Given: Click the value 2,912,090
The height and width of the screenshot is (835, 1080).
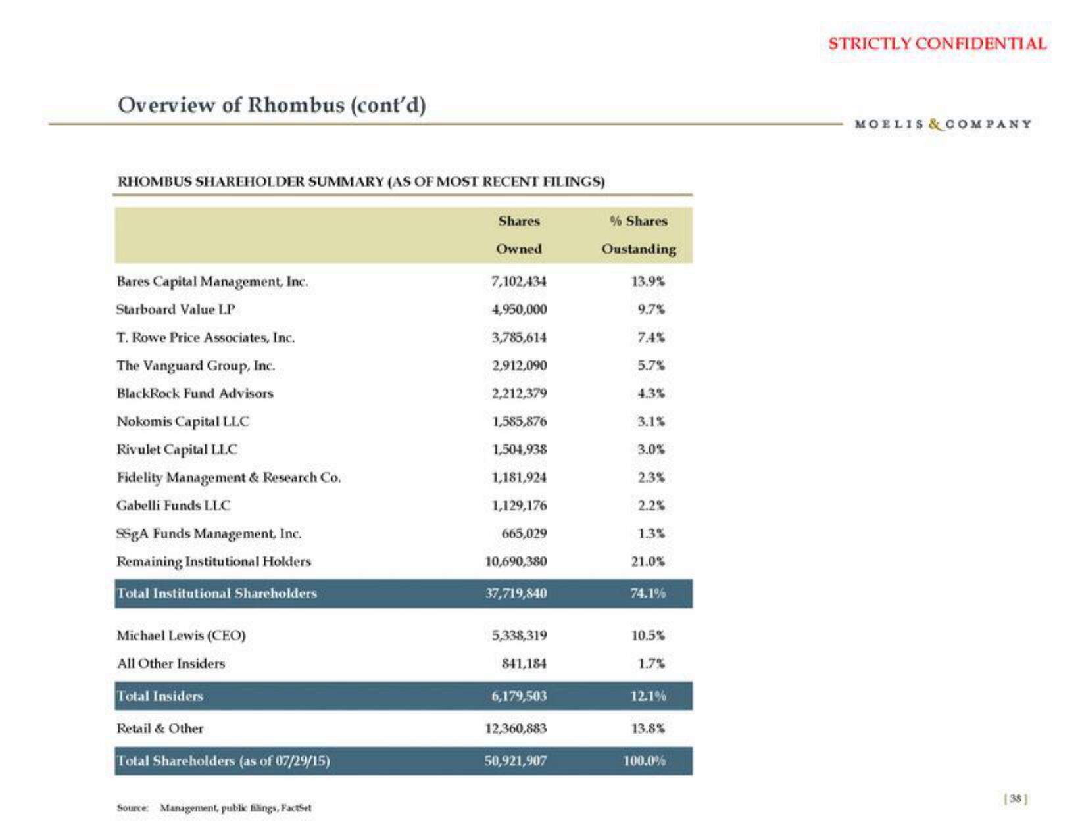Looking at the screenshot, I should tap(519, 366).
